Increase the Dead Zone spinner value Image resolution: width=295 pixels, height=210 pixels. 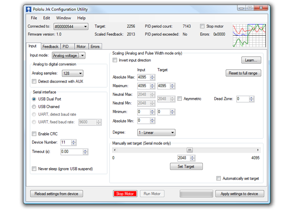coord(252,97)
